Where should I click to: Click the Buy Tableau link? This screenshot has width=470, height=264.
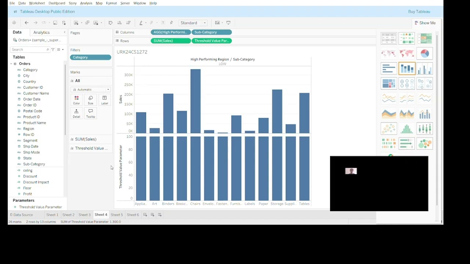(x=419, y=11)
